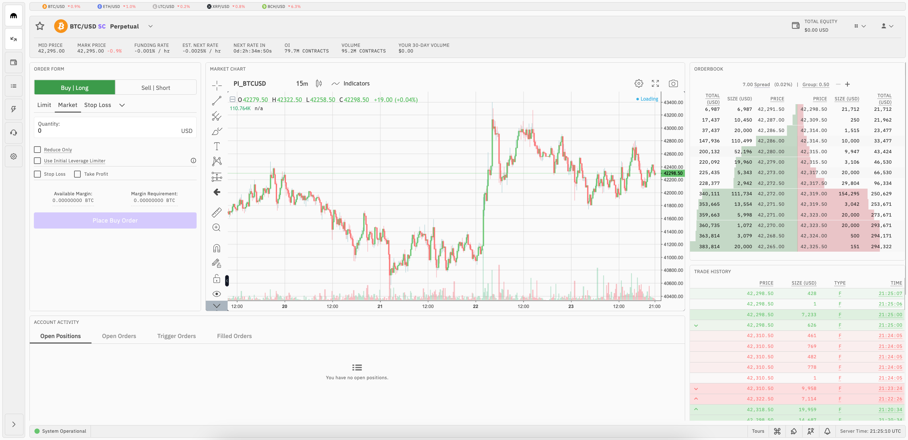
Task: Open the layout grid dropdown
Action: click(860, 26)
